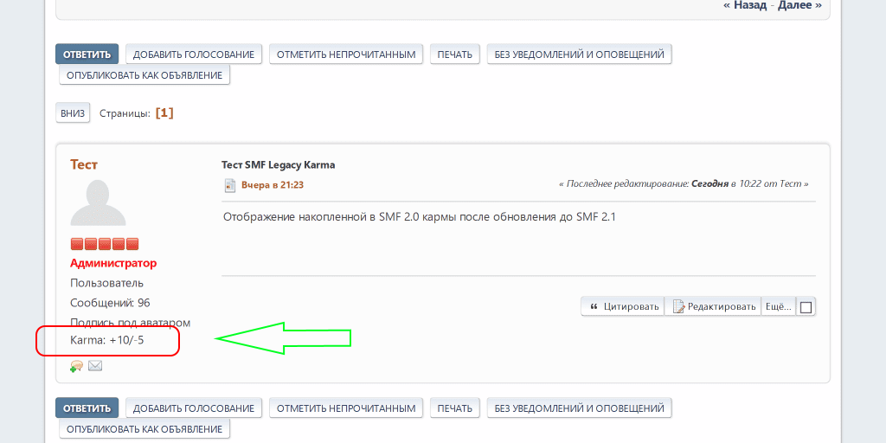Click ДОБАВИТЬ ГОЛОСОВАНИЕ above the post
The width and height of the screenshot is (886, 443).
click(194, 55)
